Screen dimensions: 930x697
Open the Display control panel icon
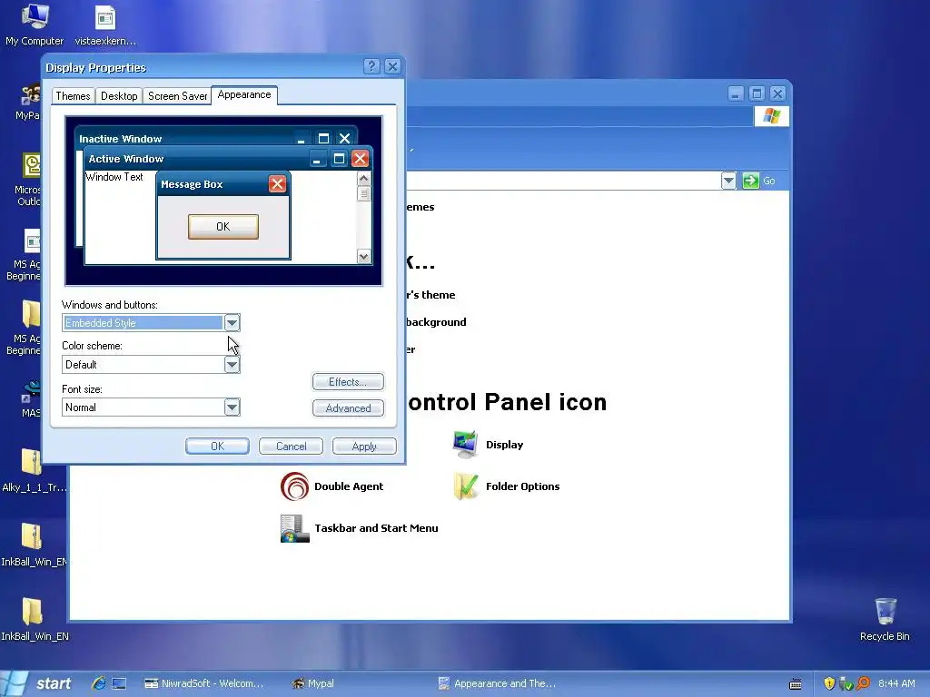(x=465, y=445)
